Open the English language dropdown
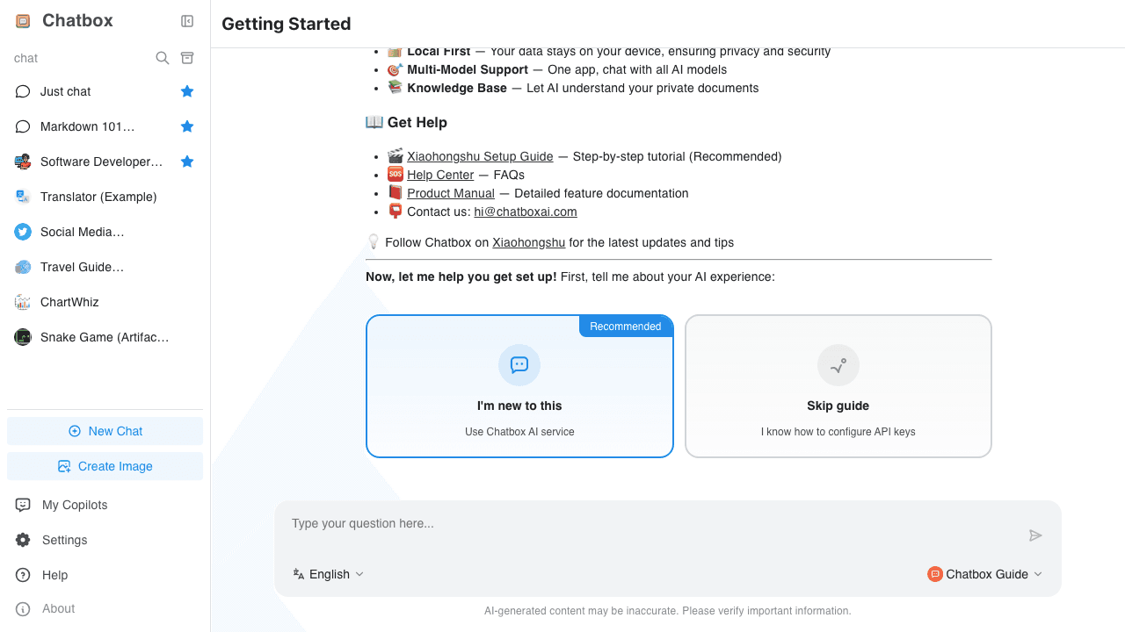This screenshot has height=632, width=1125. pos(329,574)
